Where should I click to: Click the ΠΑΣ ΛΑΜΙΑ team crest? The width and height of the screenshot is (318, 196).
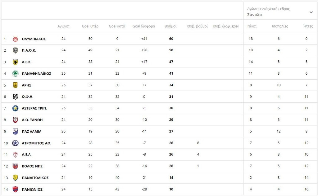pyautogui.click(x=15, y=131)
